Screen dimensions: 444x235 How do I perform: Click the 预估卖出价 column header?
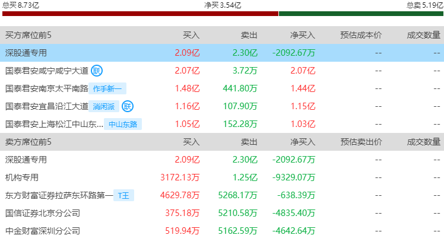(361, 142)
